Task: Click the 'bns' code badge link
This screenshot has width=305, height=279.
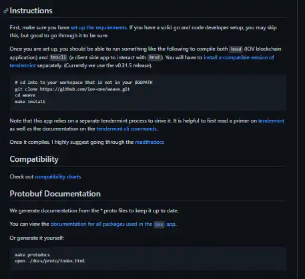Action: [x=159, y=224]
